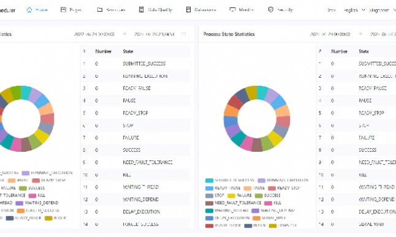Click the Security shield icon
Image resolution: width=396 pixels, height=237 pixels.
click(x=271, y=10)
